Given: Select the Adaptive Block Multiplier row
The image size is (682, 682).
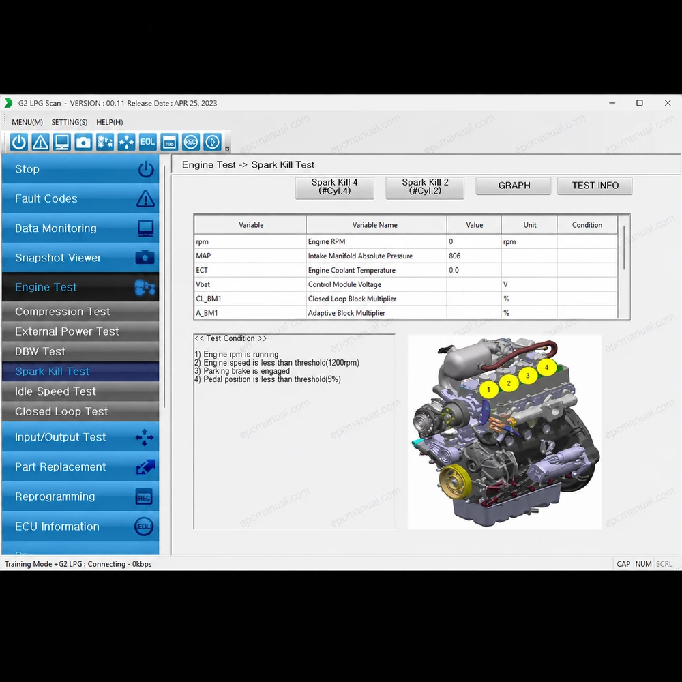Looking at the screenshot, I should click(x=406, y=313).
